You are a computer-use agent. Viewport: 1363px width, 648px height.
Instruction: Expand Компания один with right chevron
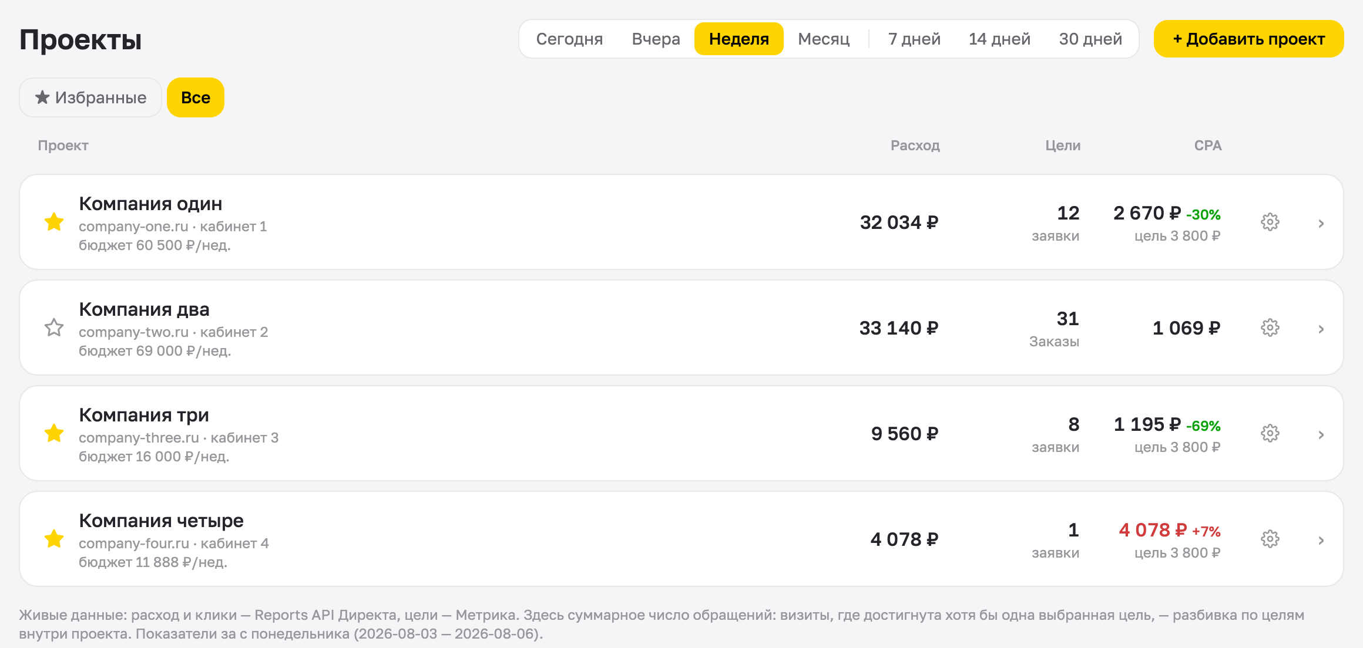1321,224
